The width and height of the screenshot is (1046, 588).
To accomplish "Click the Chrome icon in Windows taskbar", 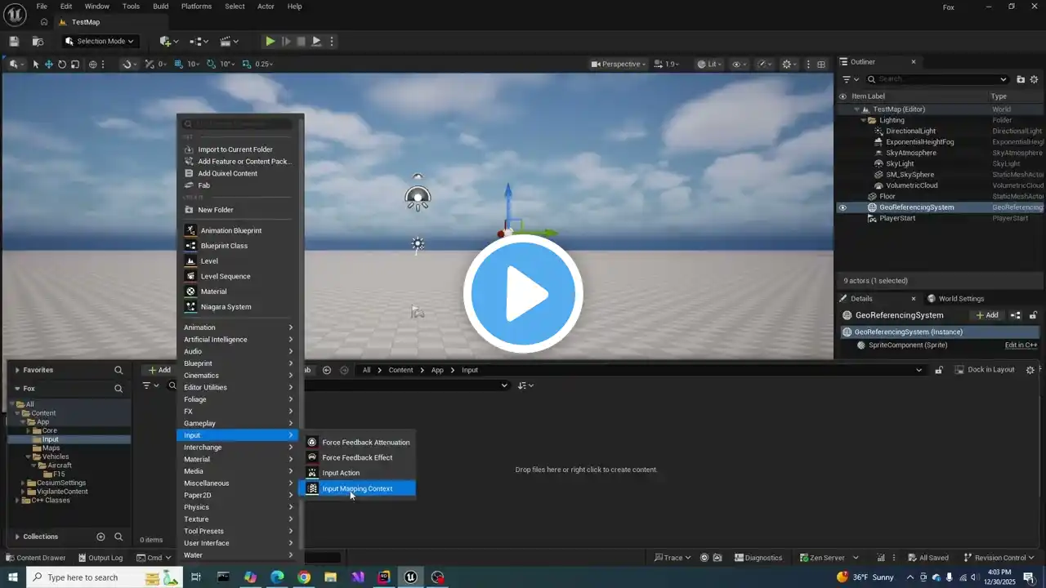I will 304,577.
